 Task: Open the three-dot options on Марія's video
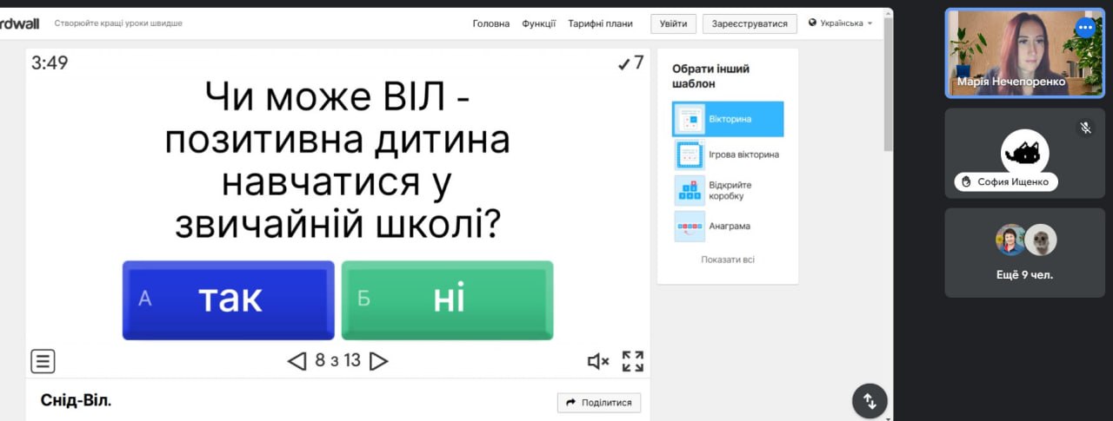[x=1084, y=27]
